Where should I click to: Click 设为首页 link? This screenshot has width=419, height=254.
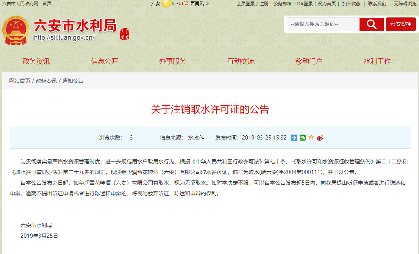(327, 4)
